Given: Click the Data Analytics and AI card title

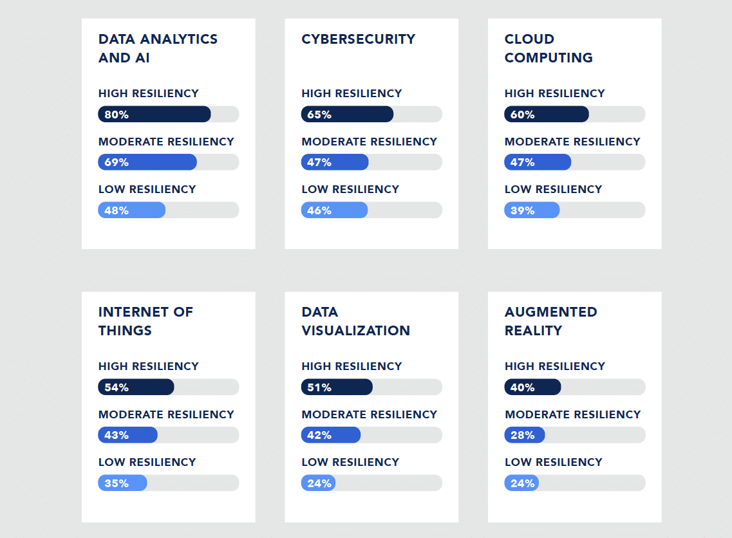Looking at the screenshot, I should point(158,48).
